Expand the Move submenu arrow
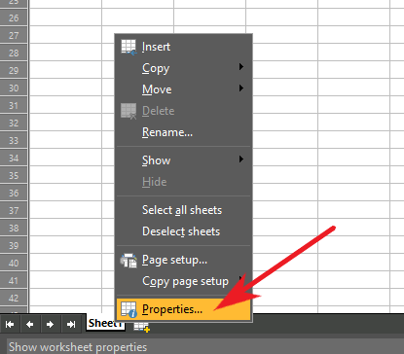 (x=241, y=88)
